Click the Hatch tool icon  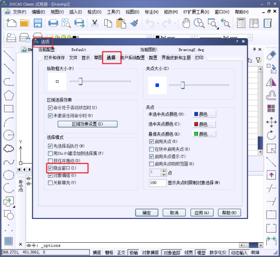9,241
